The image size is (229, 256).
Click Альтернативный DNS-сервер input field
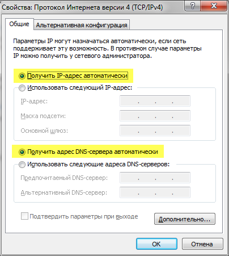point(155,192)
